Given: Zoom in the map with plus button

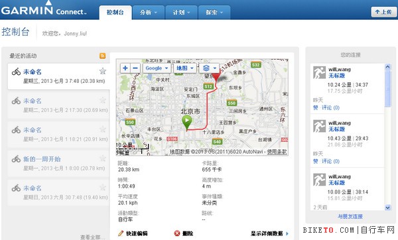Looking at the screenshot, I should [x=125, y=68].
